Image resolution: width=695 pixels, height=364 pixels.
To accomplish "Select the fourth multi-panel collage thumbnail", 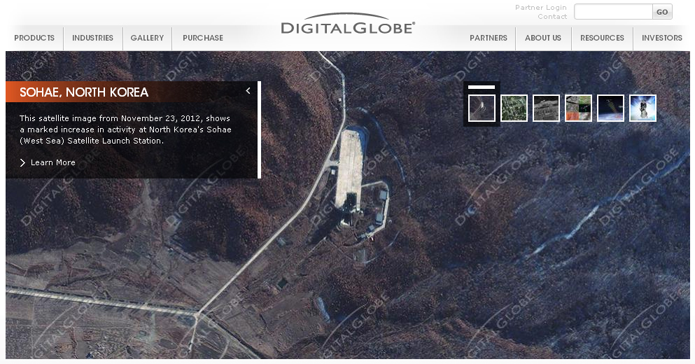I will coord(578,108).
